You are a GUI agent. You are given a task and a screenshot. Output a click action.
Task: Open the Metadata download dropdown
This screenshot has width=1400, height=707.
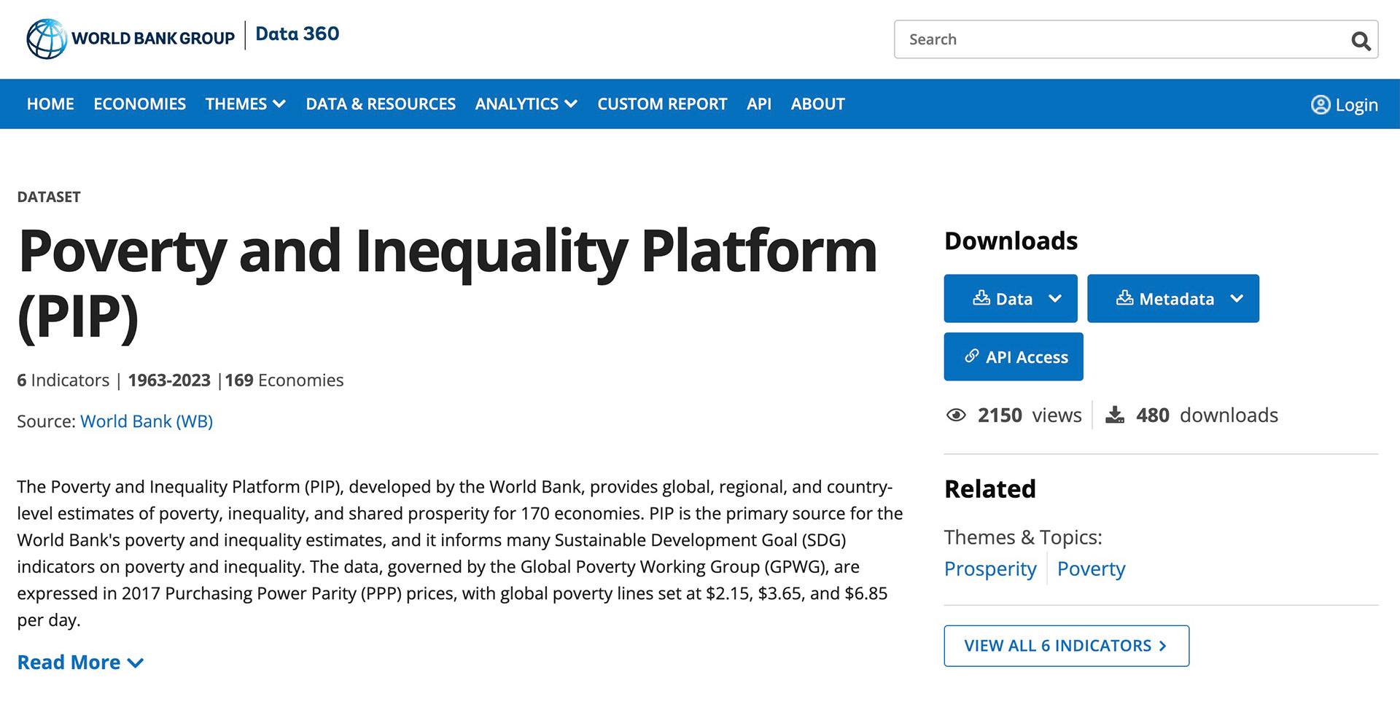click(1173, 298)
